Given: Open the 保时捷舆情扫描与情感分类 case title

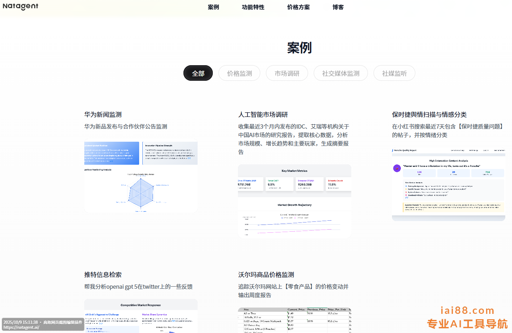Looking at the screenshot, I should point(429,115).
